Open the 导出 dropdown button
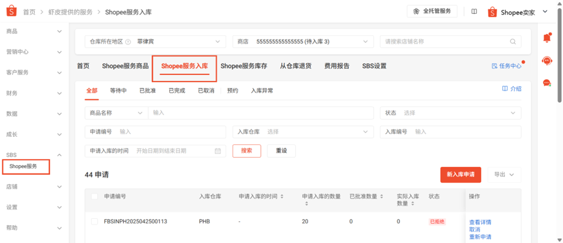Screen dimensions: 563x243 point(505,174)
